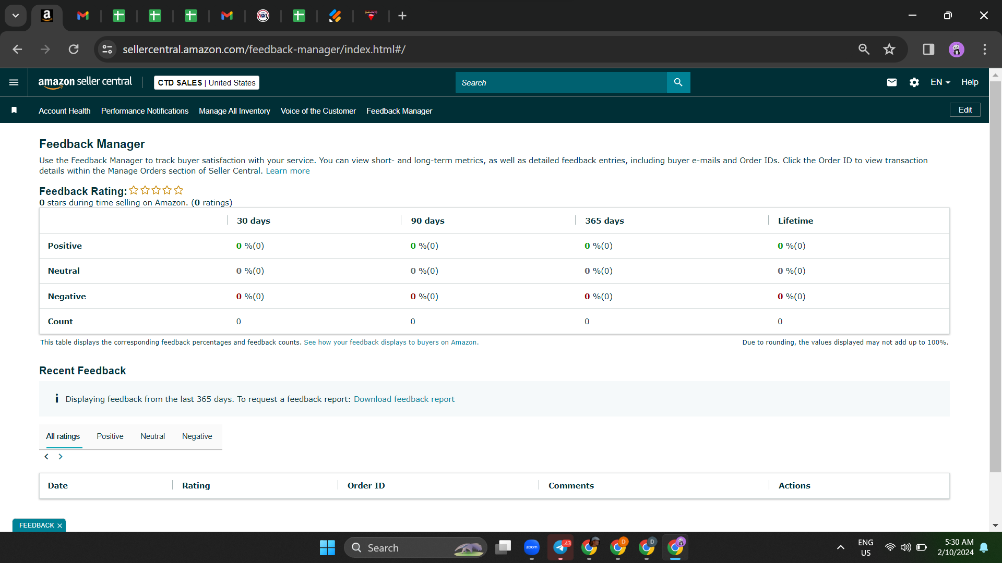Show hidden system tray icons
The height and width of the screenshot is (563, 1002).
coord(841,548)
